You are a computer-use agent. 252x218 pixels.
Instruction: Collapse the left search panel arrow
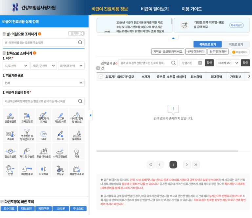click(x=91, y=115)
